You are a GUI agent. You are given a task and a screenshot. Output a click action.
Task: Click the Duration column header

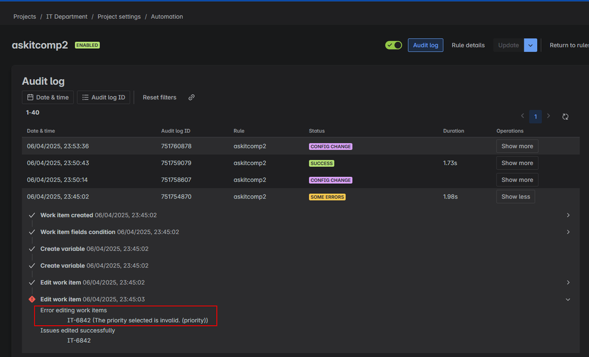(453, 131)
